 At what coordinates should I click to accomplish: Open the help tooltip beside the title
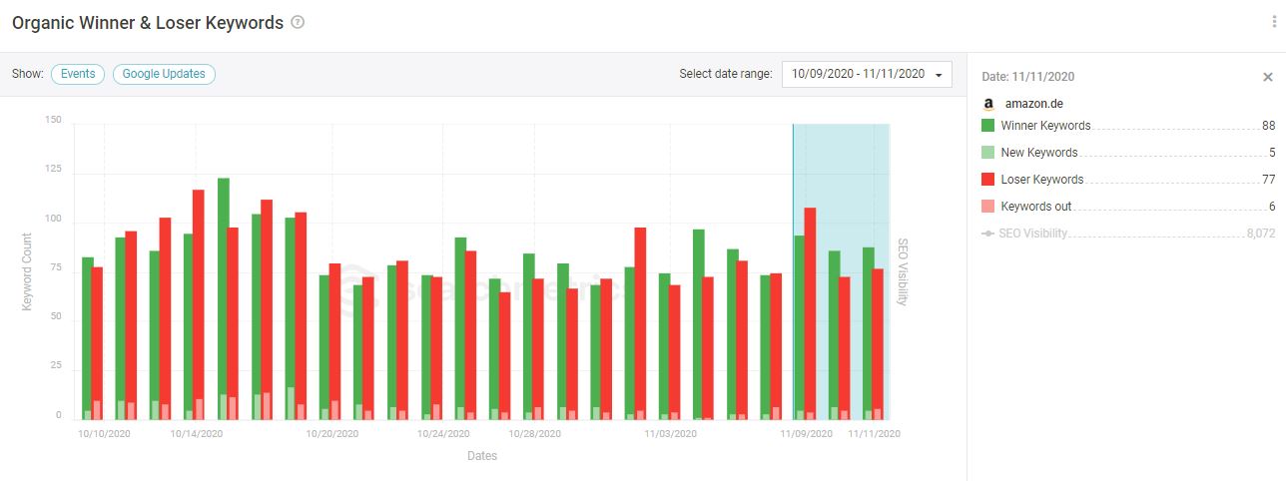click(298, 23)
